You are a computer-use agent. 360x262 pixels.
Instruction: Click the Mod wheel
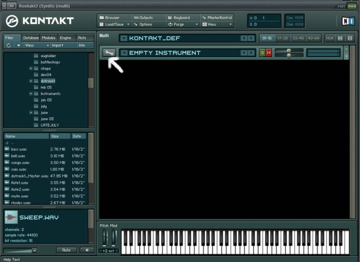coord(114,237)
